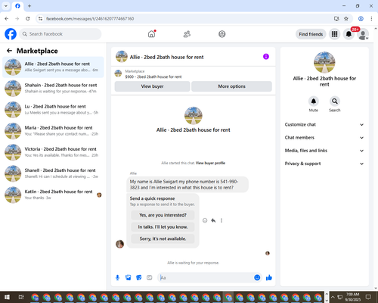The height and width of the screenshot is (303, 378).
Task: Expand the Chat members section
Action: (324, 138)
